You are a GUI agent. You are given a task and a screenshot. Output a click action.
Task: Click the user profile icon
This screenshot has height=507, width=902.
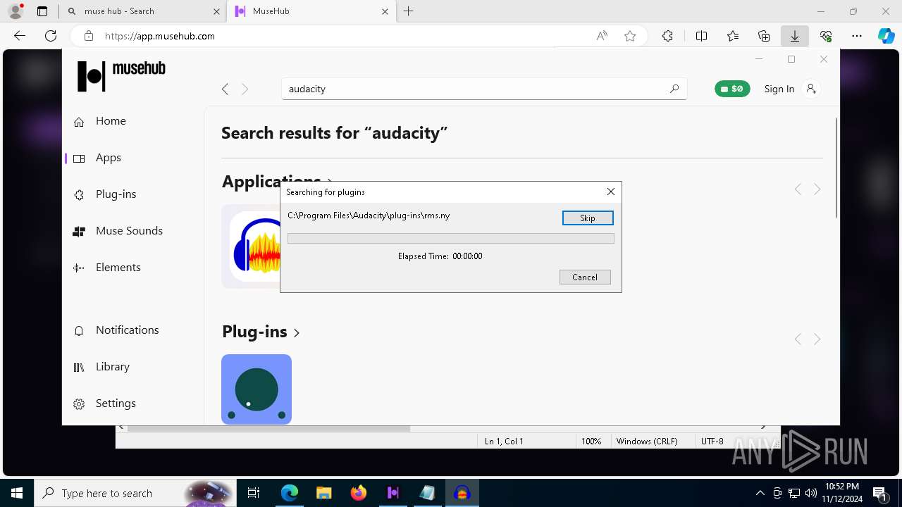[811, 89]
